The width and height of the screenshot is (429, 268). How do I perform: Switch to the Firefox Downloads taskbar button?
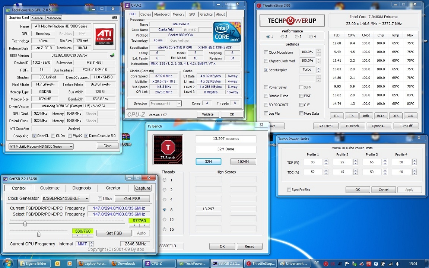point(125,264)
